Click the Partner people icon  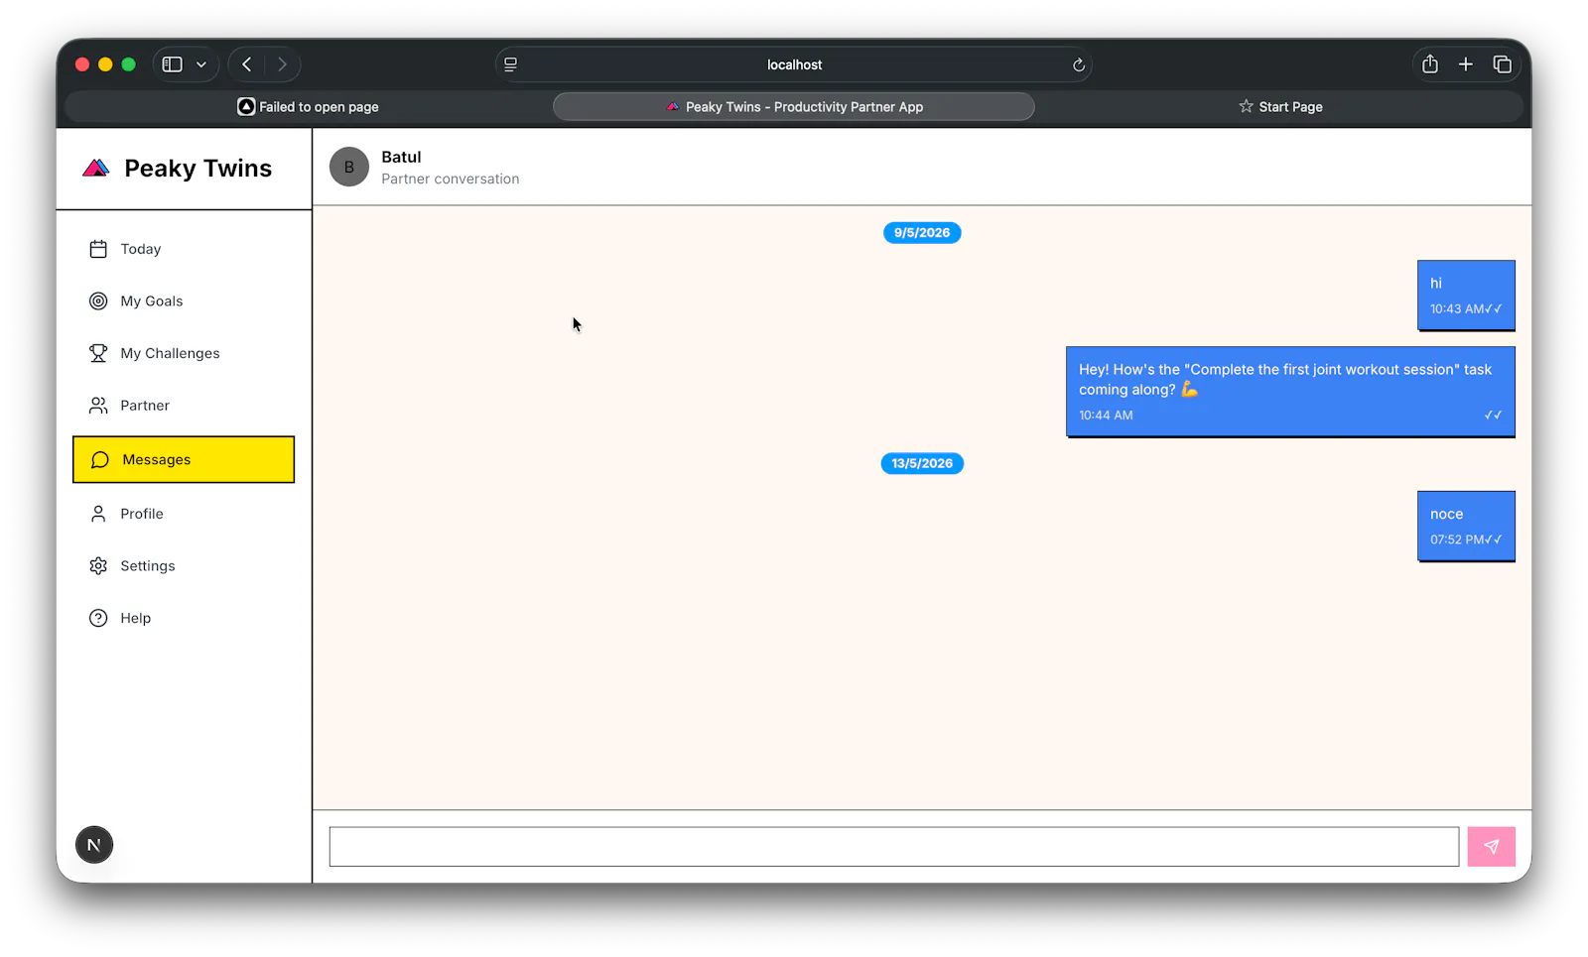tap(98, 406)
